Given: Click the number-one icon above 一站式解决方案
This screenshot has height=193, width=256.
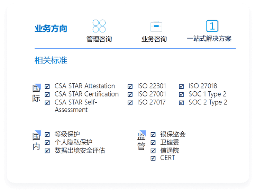Looking at the screenshot, I should click(212, 26).
